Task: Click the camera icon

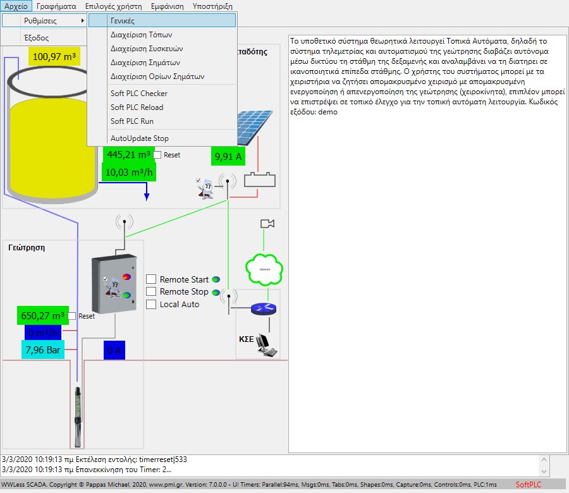Action: (x=267, y=223)
